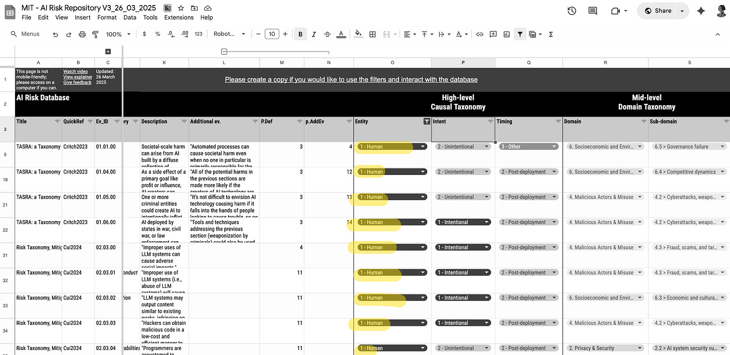Screen dimensions: 730x355
Task: Open the fill color picker
Action: click(358, 34)
